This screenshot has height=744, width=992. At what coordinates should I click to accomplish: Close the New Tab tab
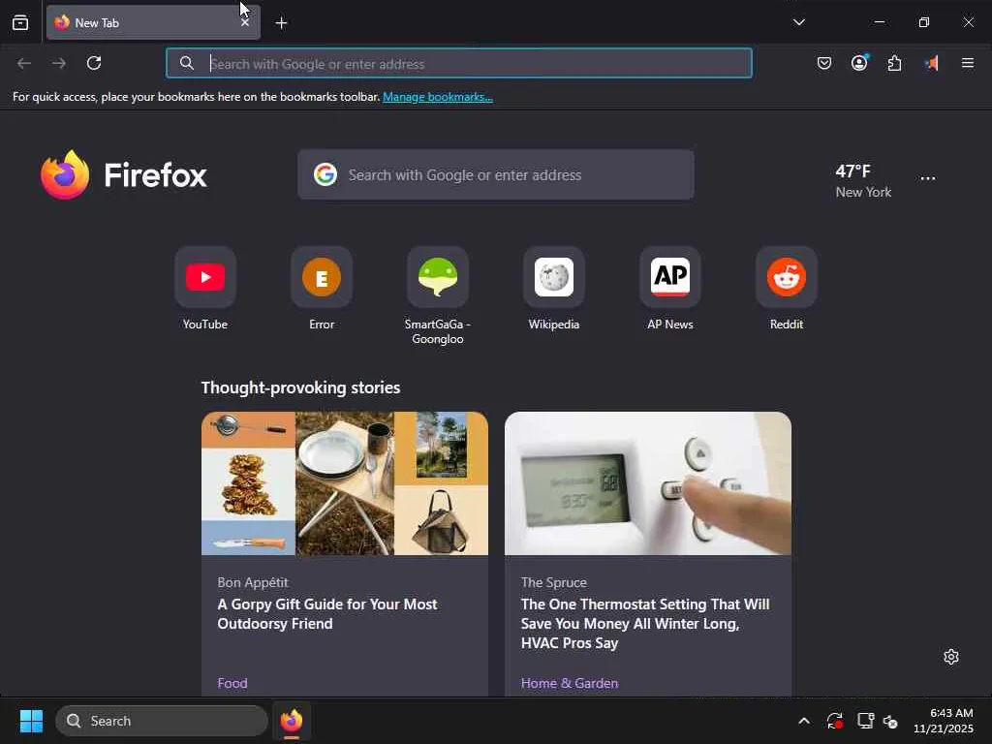tap(245, 23)
